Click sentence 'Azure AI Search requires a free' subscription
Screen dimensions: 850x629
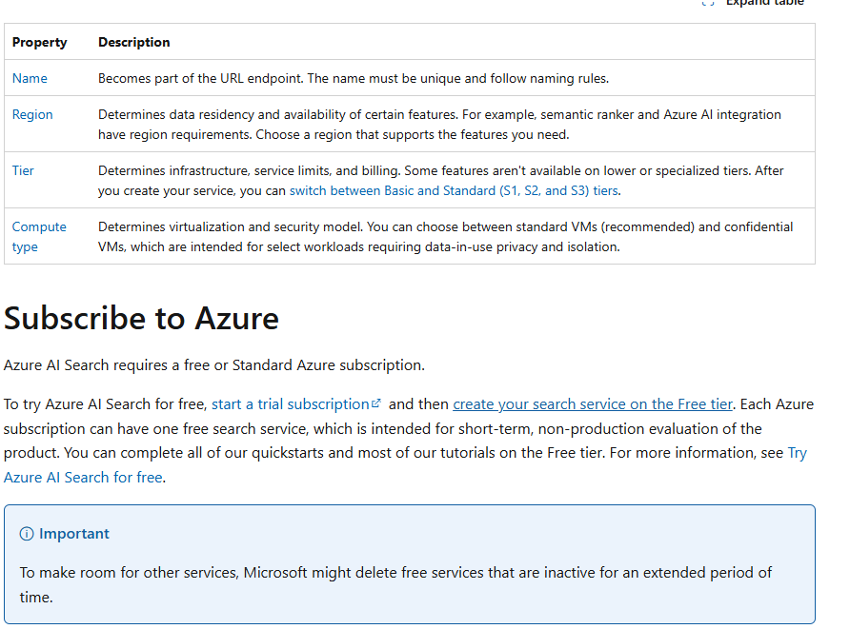click(213, 364)
